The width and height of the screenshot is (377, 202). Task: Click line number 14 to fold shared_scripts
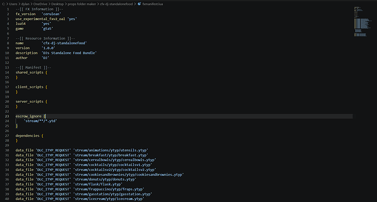coord(7,72)
